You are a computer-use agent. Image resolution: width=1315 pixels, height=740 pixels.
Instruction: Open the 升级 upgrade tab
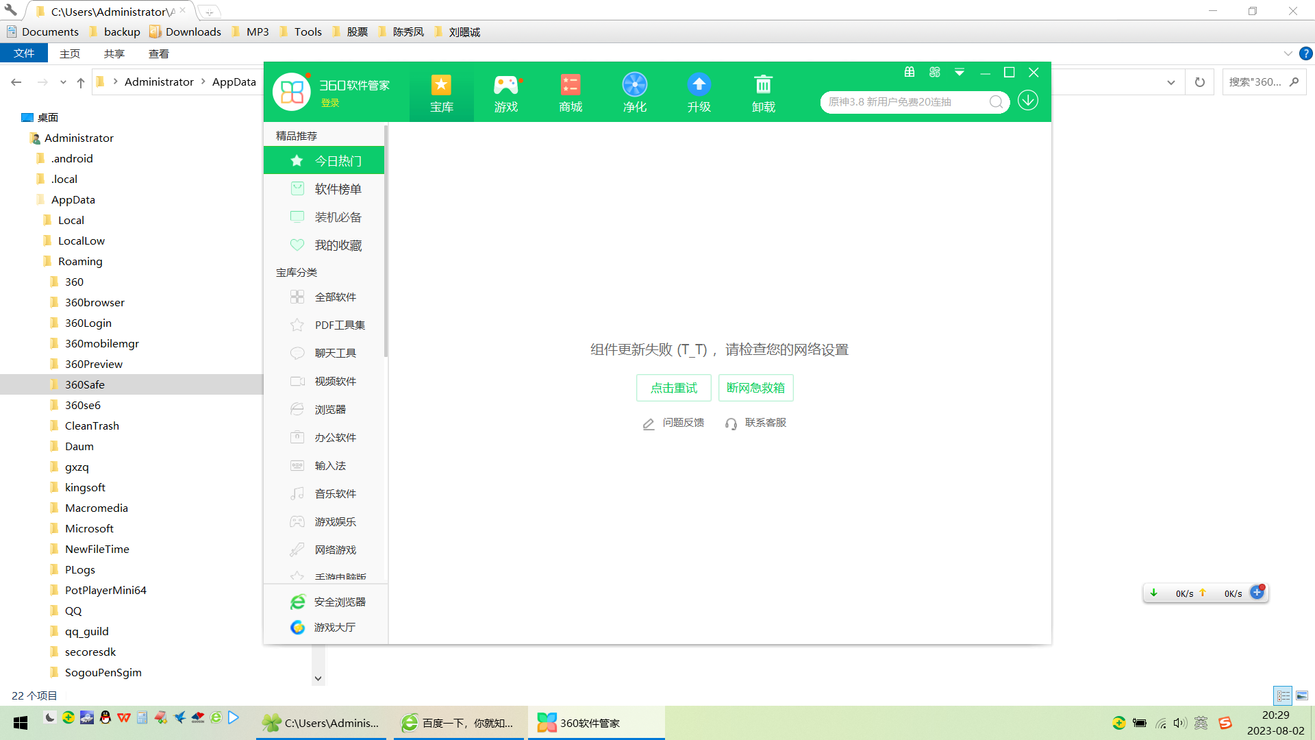click(699, 92)
